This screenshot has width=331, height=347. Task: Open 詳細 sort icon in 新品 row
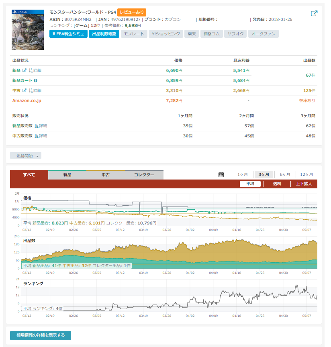point(35,70)
